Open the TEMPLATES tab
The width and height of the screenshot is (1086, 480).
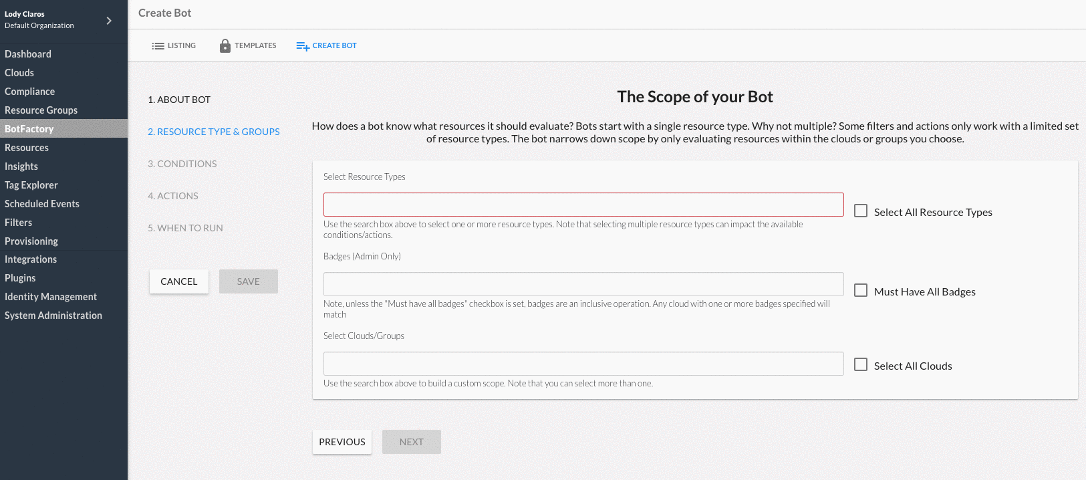(x=248, y=45)
